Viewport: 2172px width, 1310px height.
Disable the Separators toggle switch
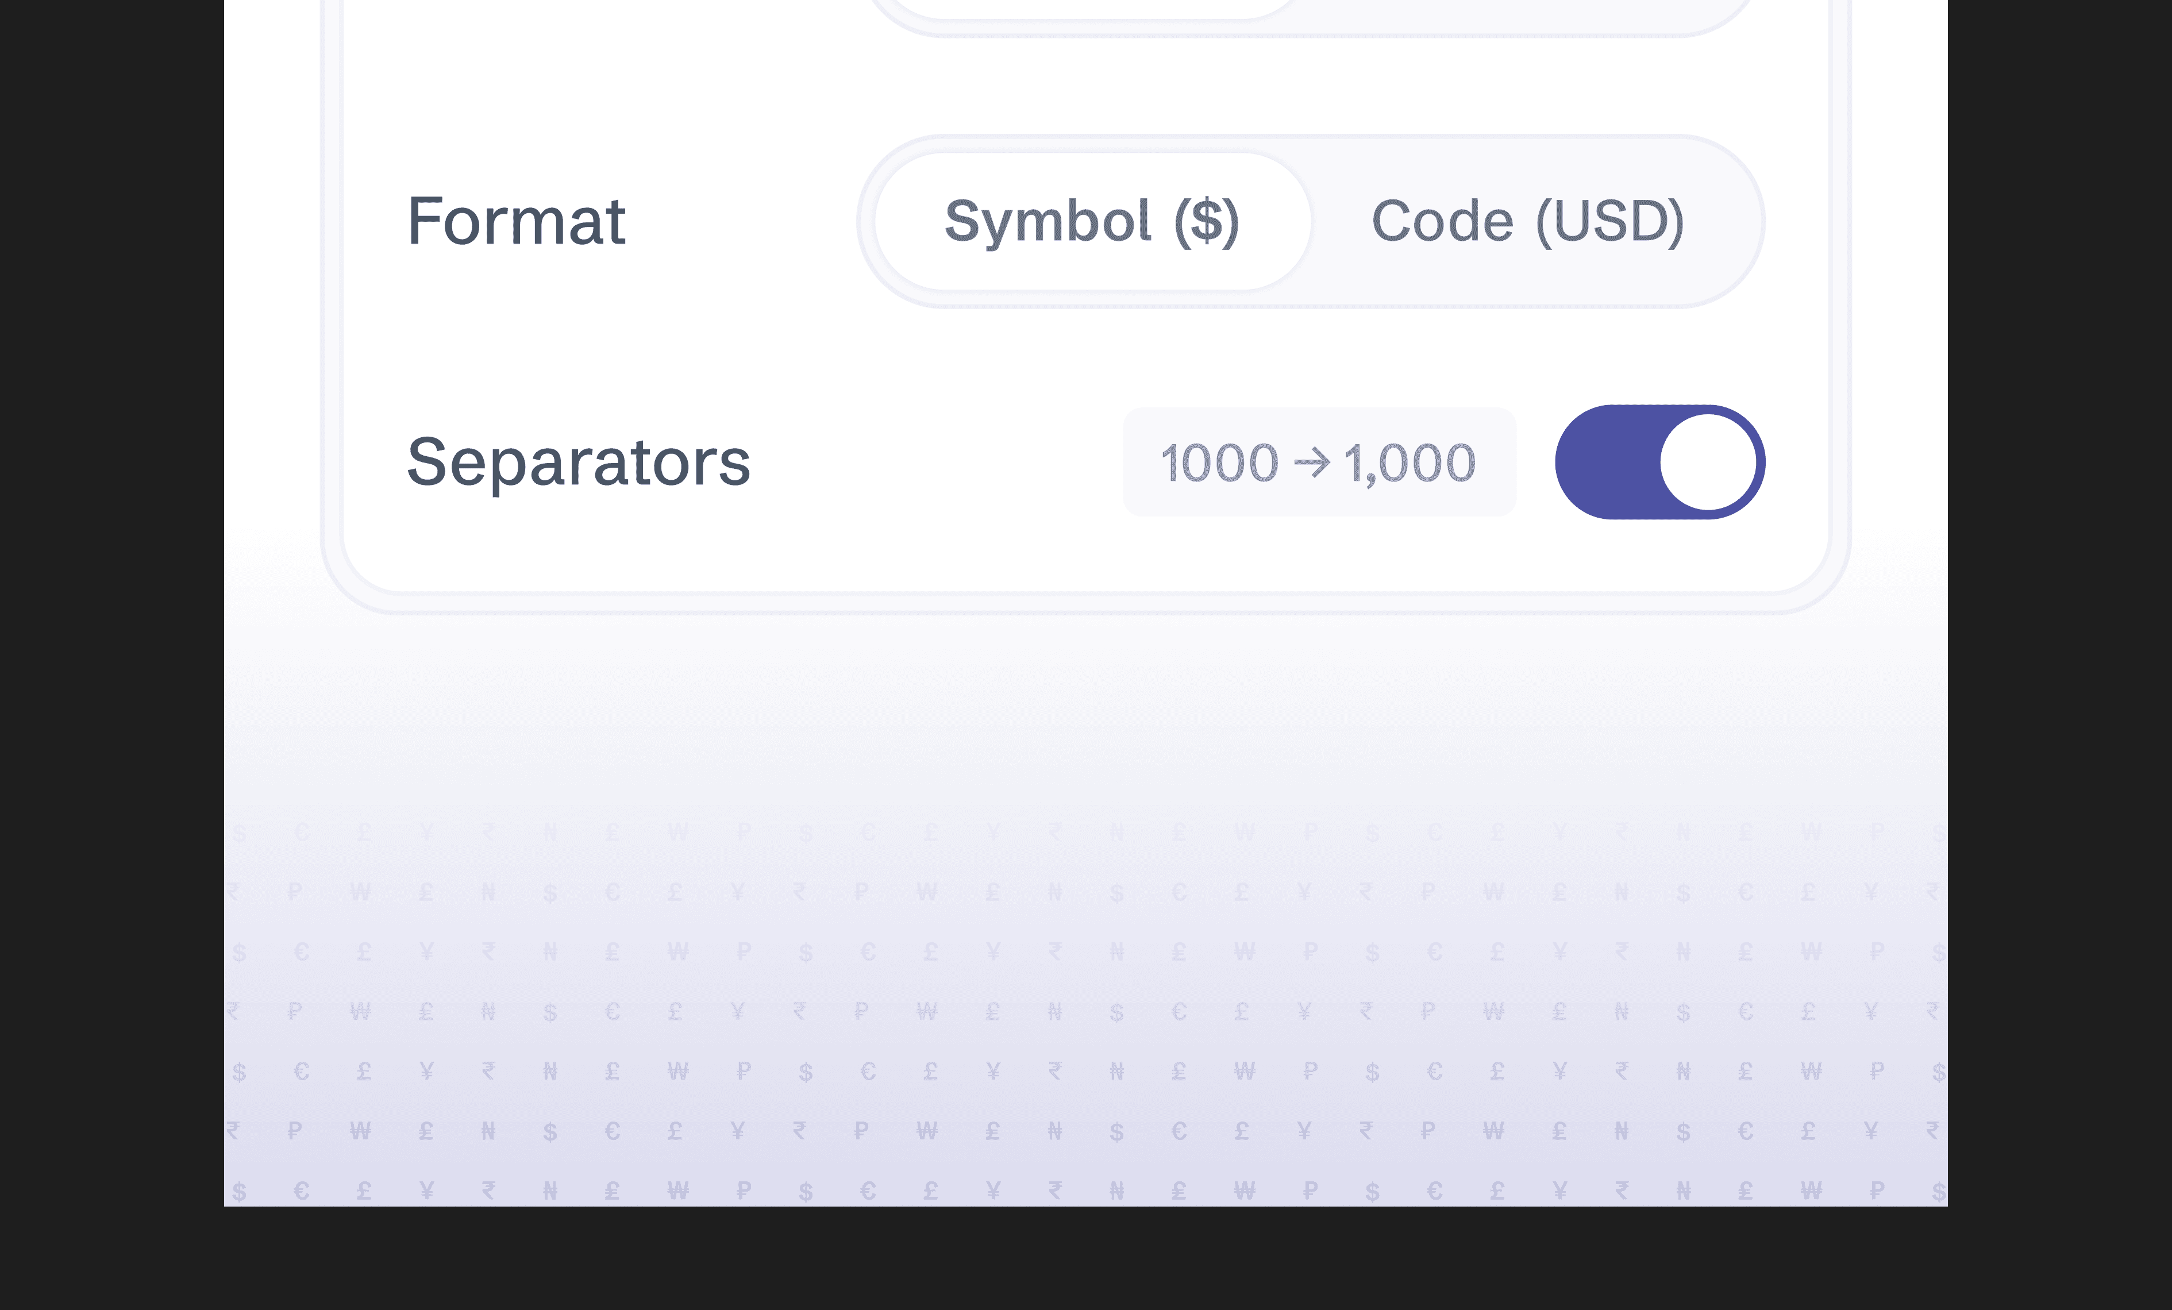1660,462
